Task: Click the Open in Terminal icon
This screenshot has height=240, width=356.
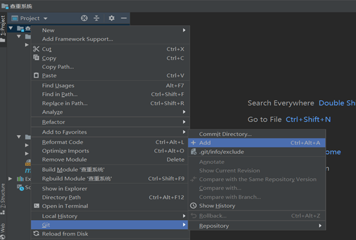Action: pyautogui.click(x=37, y=206)
